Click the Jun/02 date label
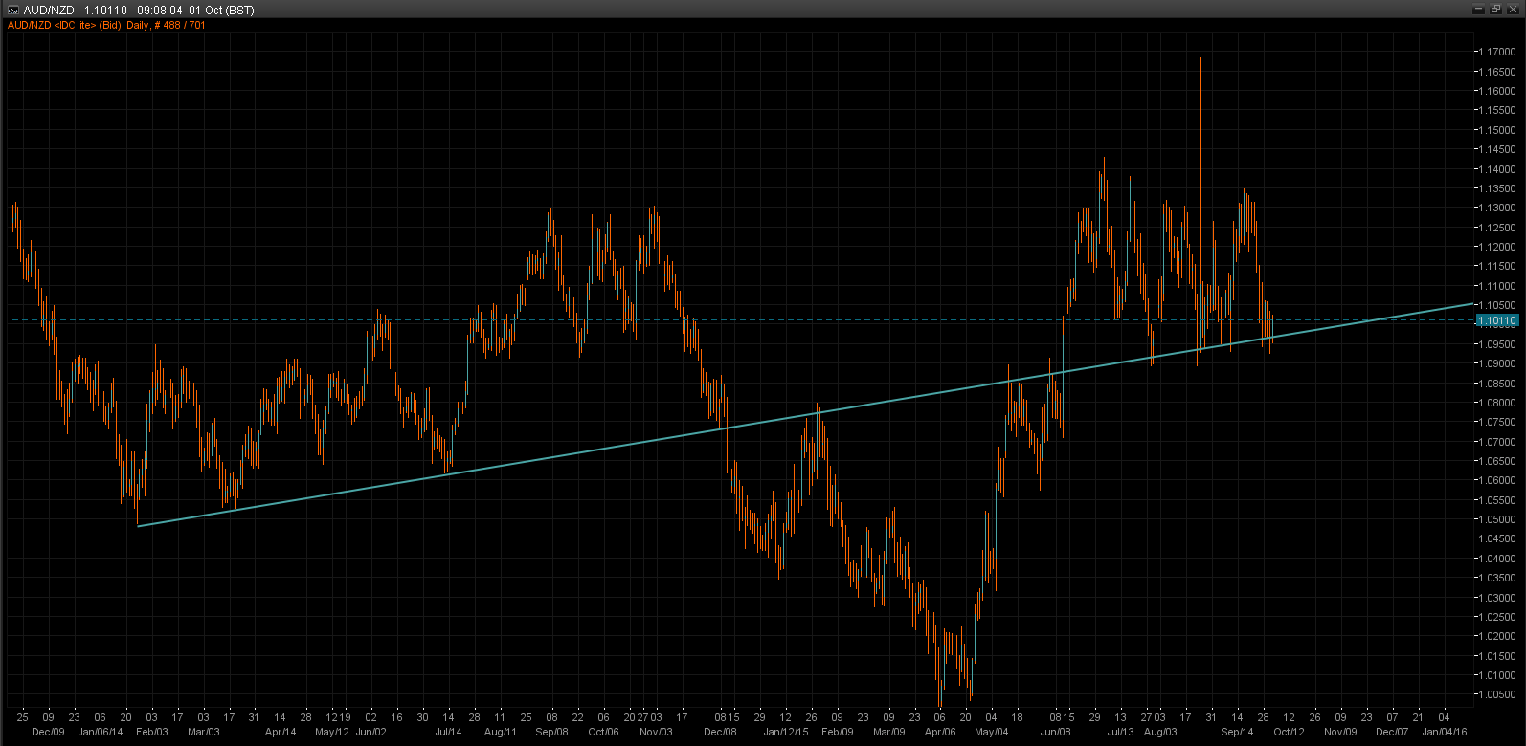The height and width of the screenshot is (746, 1526). tap(370, 732)
